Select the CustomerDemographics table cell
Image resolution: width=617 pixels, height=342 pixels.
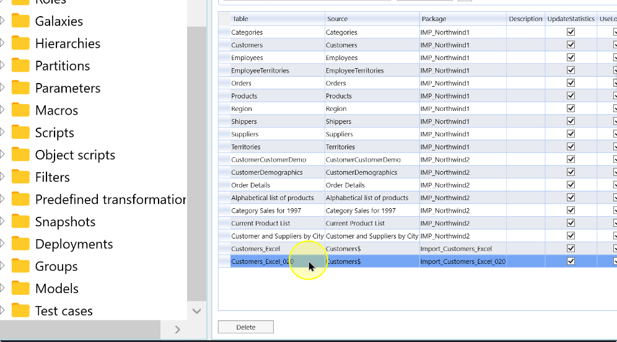(x=278, y=172)
